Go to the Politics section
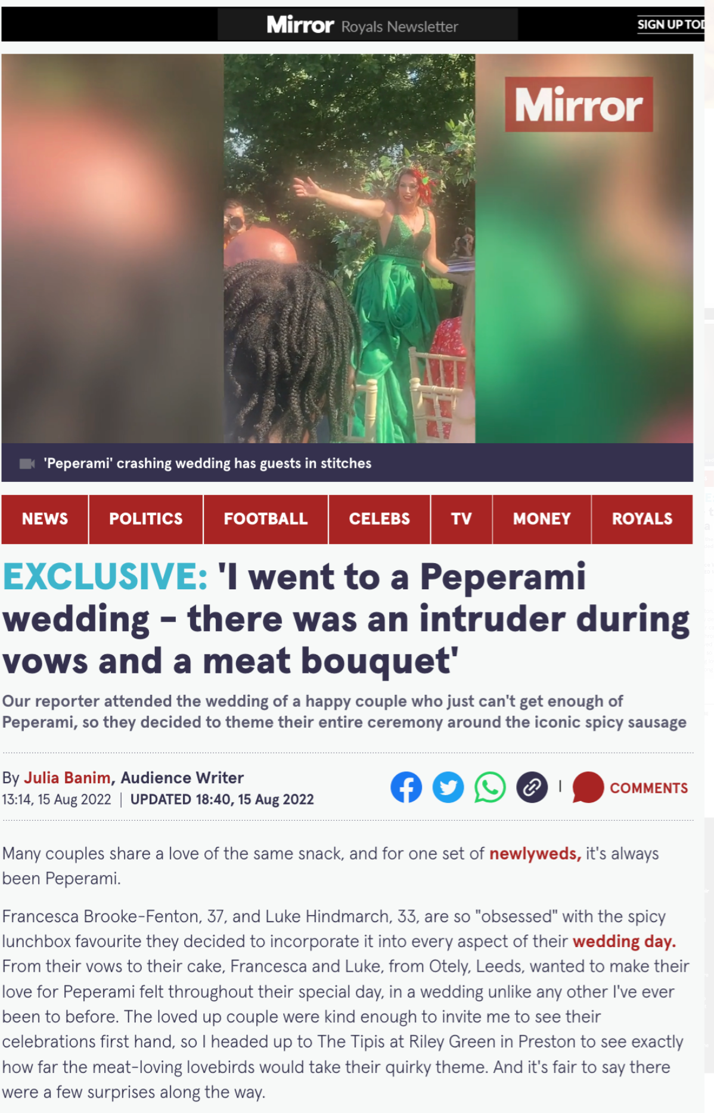 point(146,519)
